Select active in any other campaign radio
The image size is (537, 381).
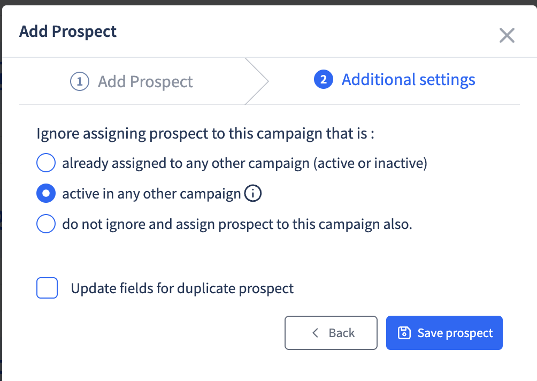coord(46,193)
